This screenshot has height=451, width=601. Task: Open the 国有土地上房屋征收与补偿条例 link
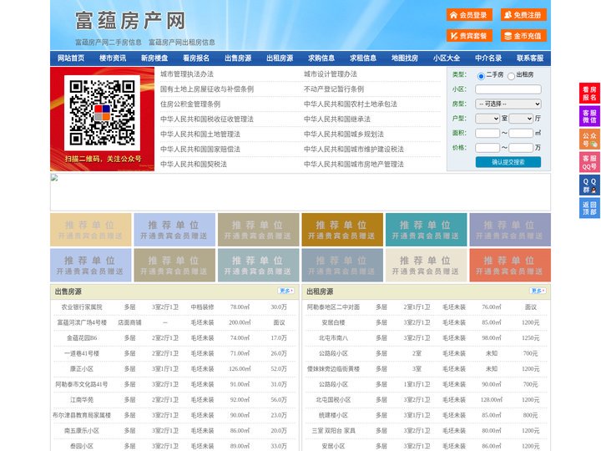tap(207, 89)
